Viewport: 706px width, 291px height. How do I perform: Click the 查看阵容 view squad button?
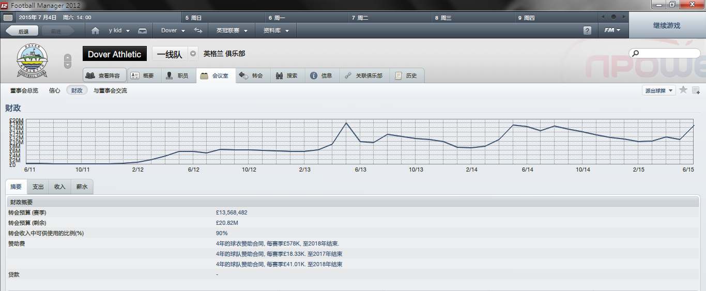(104, 75)
